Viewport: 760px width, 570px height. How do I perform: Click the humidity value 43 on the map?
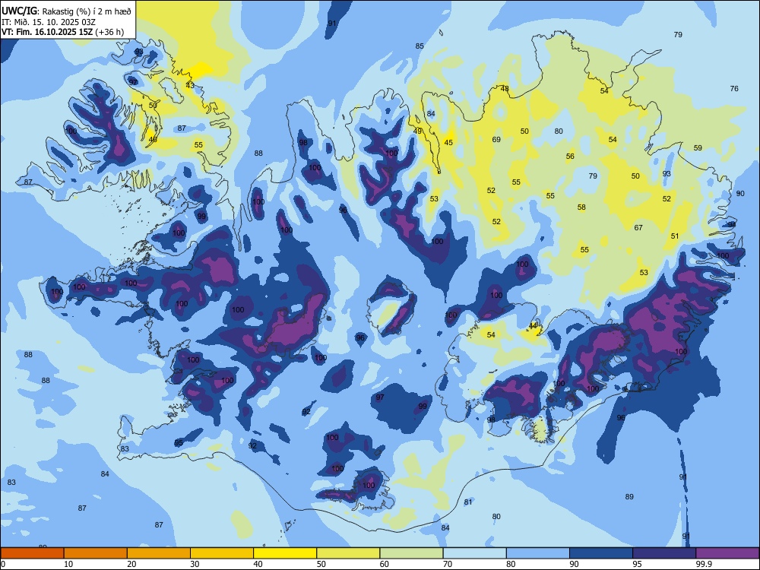pos(190,85)
